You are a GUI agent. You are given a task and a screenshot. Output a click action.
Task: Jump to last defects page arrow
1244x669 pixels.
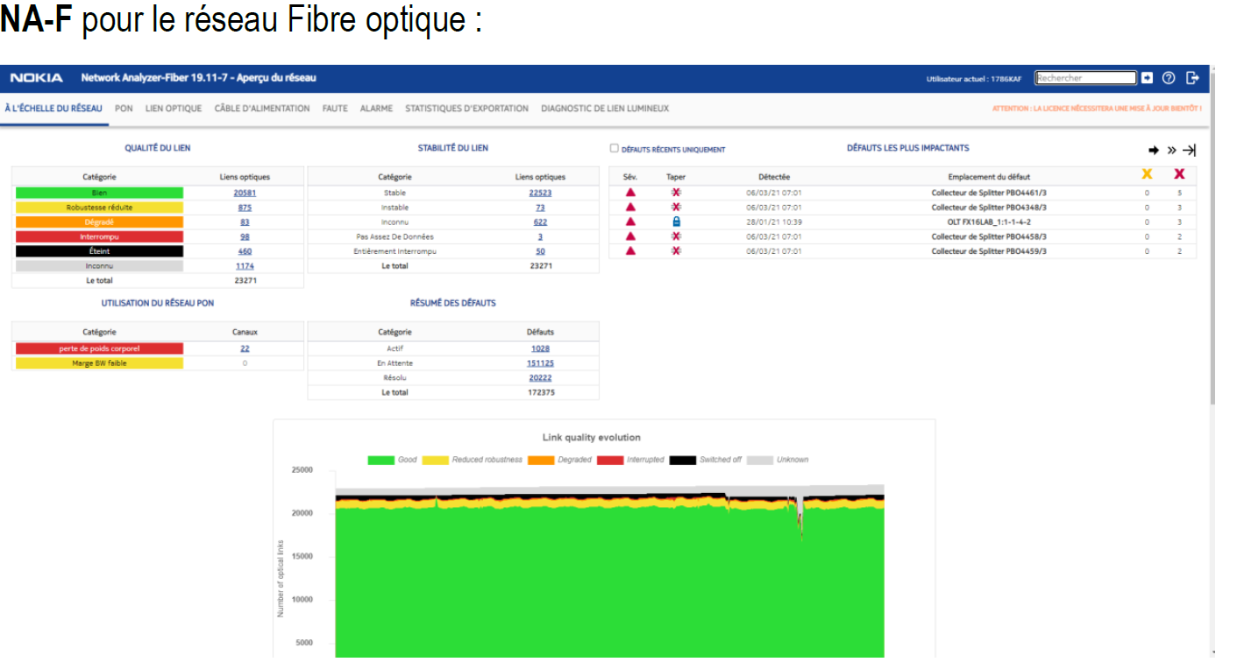point(1190,151)
